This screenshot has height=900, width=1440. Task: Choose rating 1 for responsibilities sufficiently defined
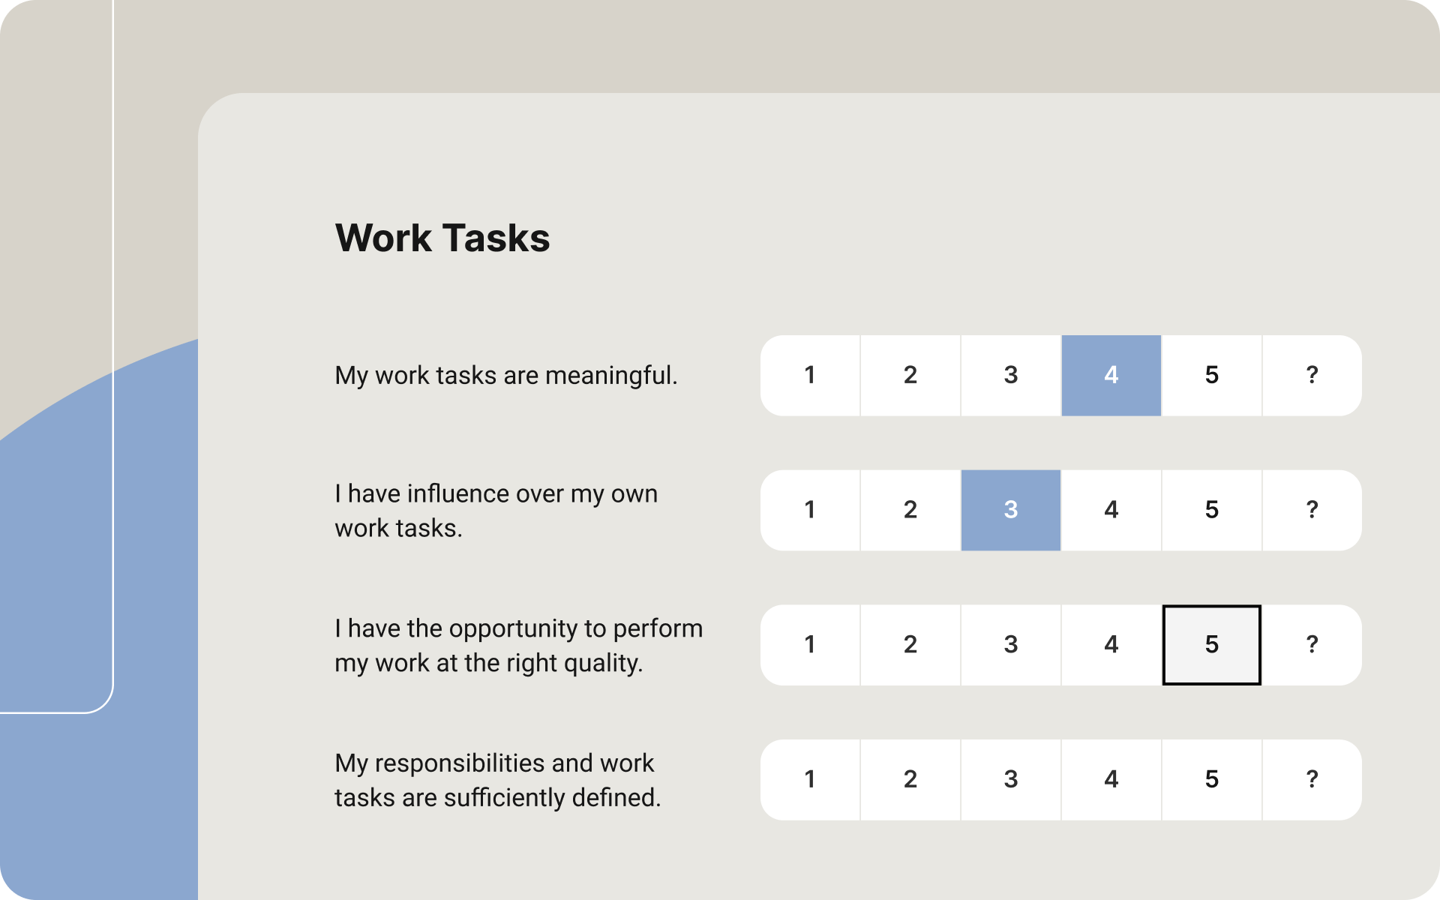pos(810,780)
